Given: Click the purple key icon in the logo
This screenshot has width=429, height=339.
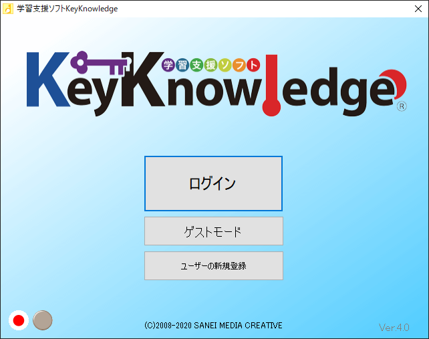Looking at the screenshot, I should coord(101,64).
